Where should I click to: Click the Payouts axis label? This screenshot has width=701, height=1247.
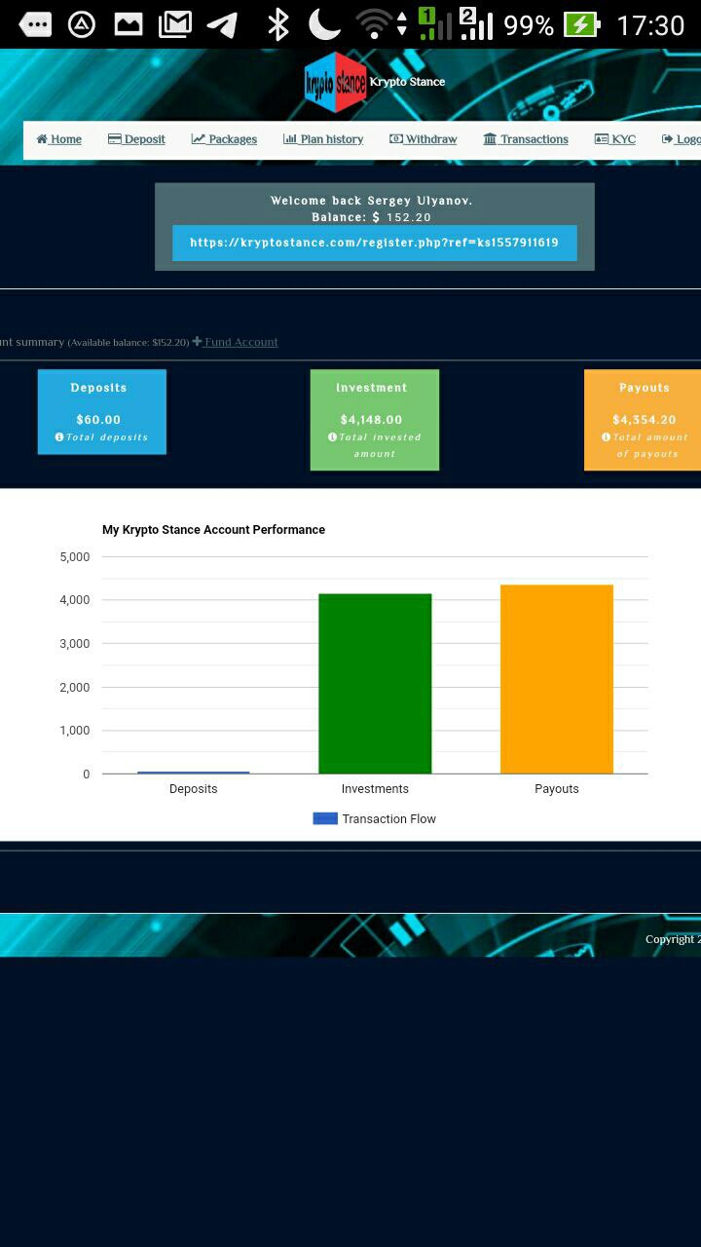[x=557, y=789]
